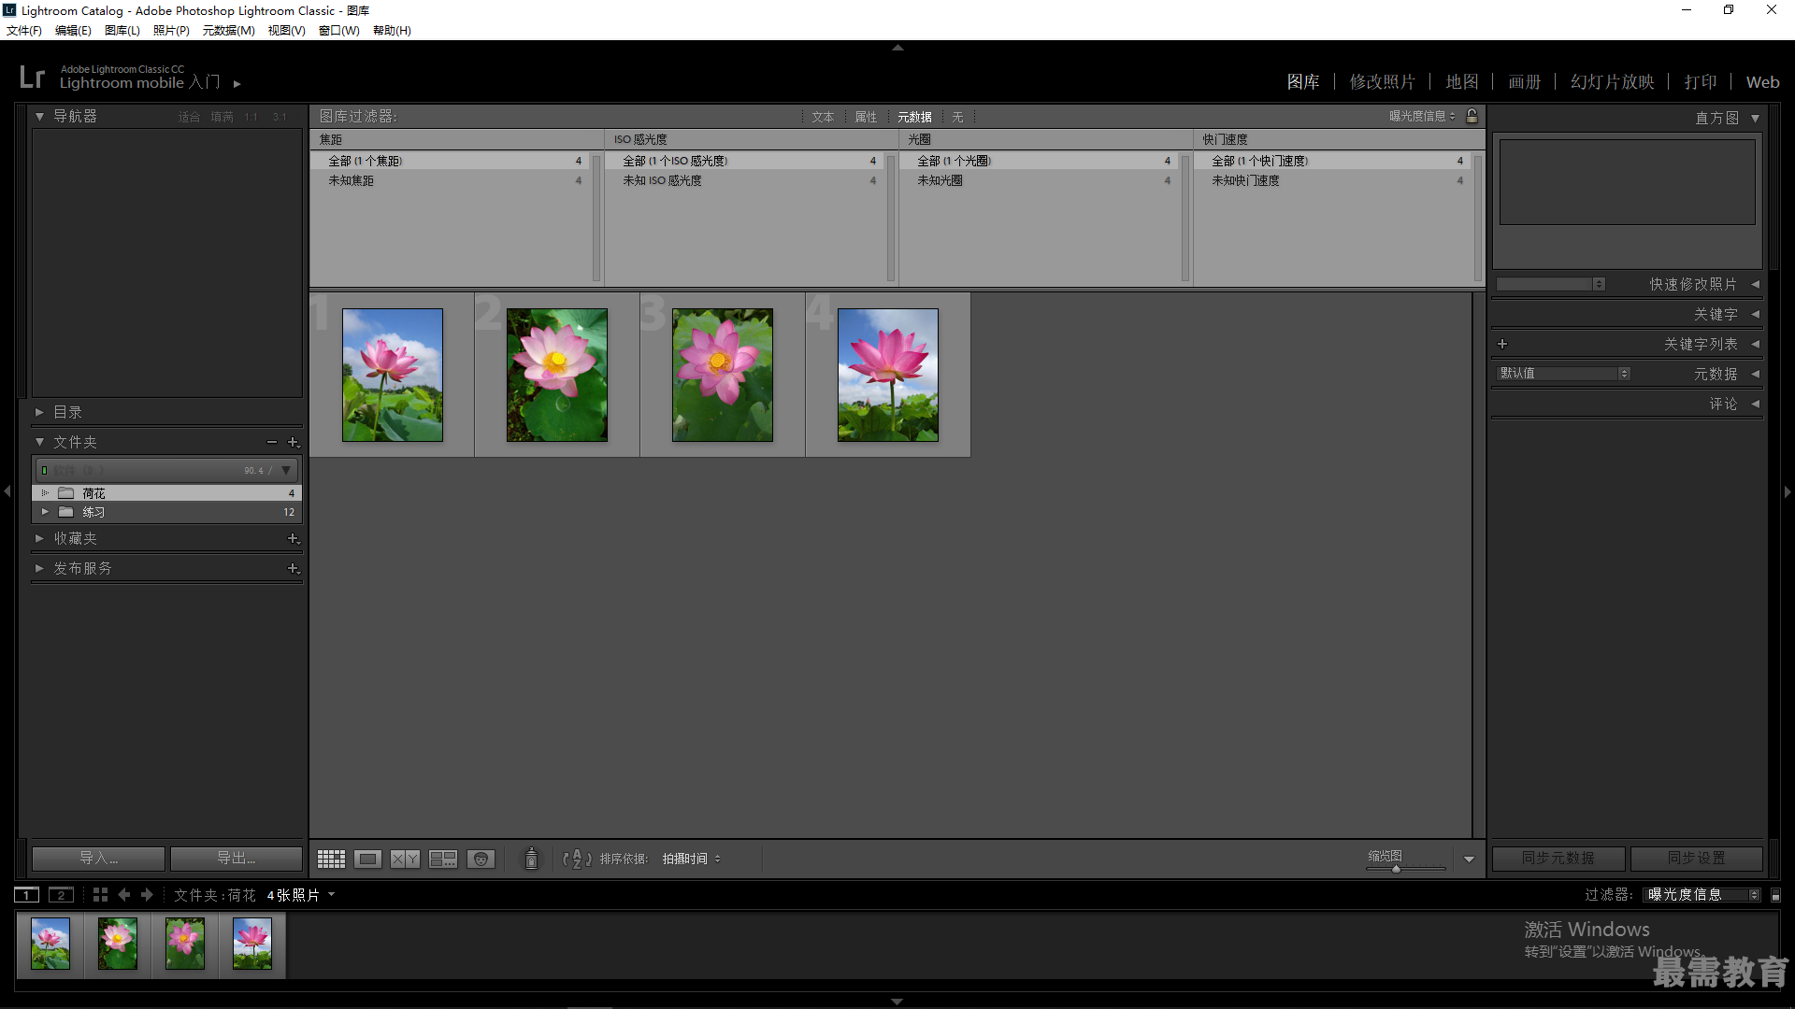Viewport: 1795px width, 1009px height.
Task: Lock the library filter padlock icon
Action: (1472, 116)
